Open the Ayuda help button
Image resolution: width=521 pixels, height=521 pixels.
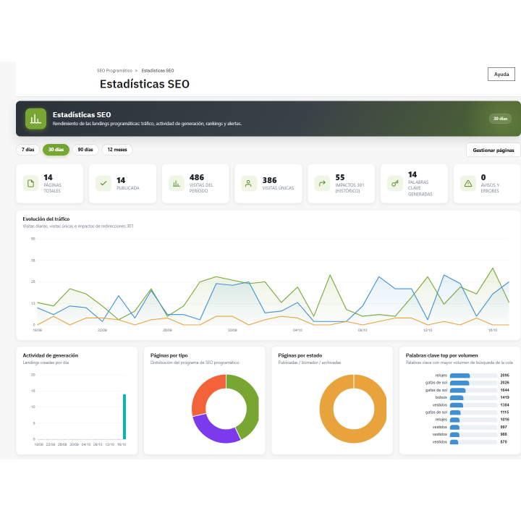coord(501,74)
